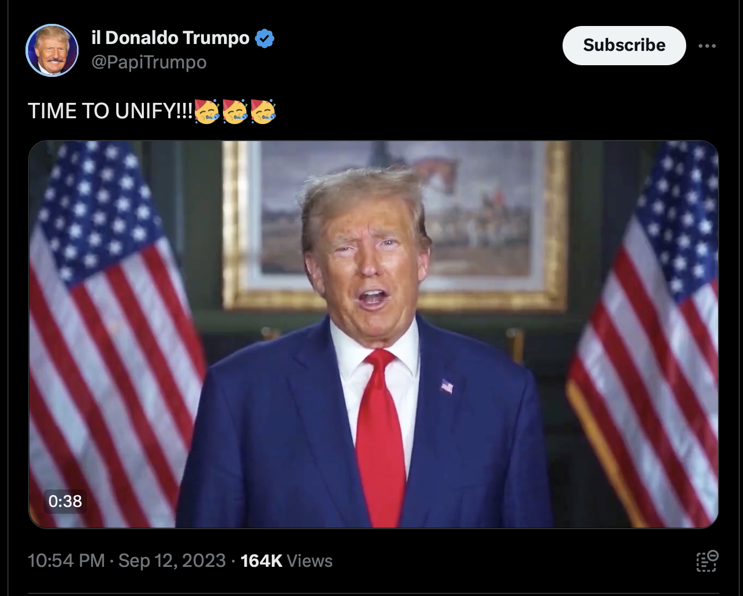The width and height of the screenshot is (743, 596).
Task: Click the dashed note icon with minus circle
Action: point(707,561)
